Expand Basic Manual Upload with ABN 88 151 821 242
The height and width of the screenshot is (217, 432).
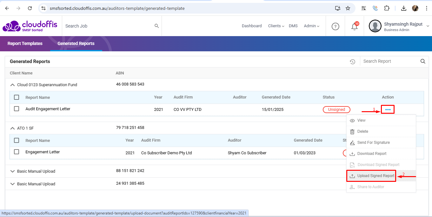[x=13, y=171]
